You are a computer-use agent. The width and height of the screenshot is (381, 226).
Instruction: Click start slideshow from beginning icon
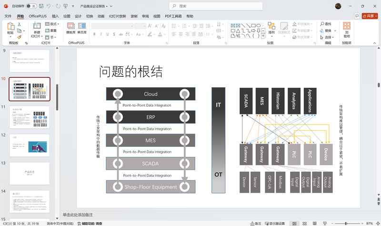point(66,6)
